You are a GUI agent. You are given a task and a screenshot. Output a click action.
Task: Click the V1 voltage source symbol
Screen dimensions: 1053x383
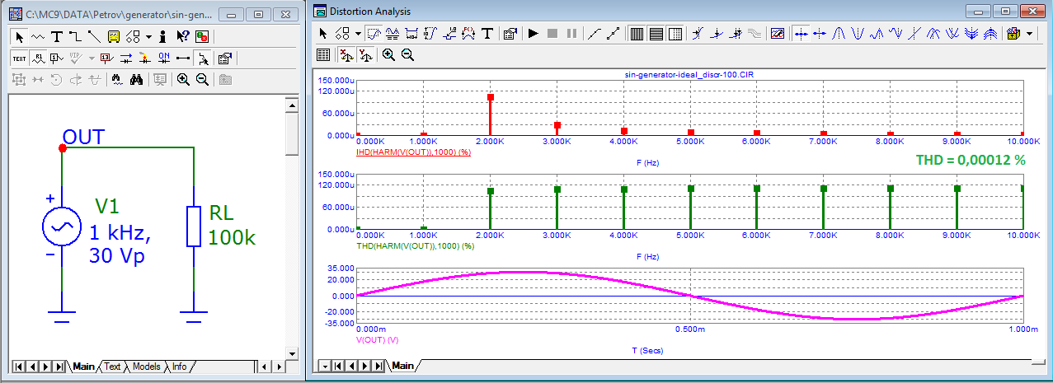click(x=62, y=226)
